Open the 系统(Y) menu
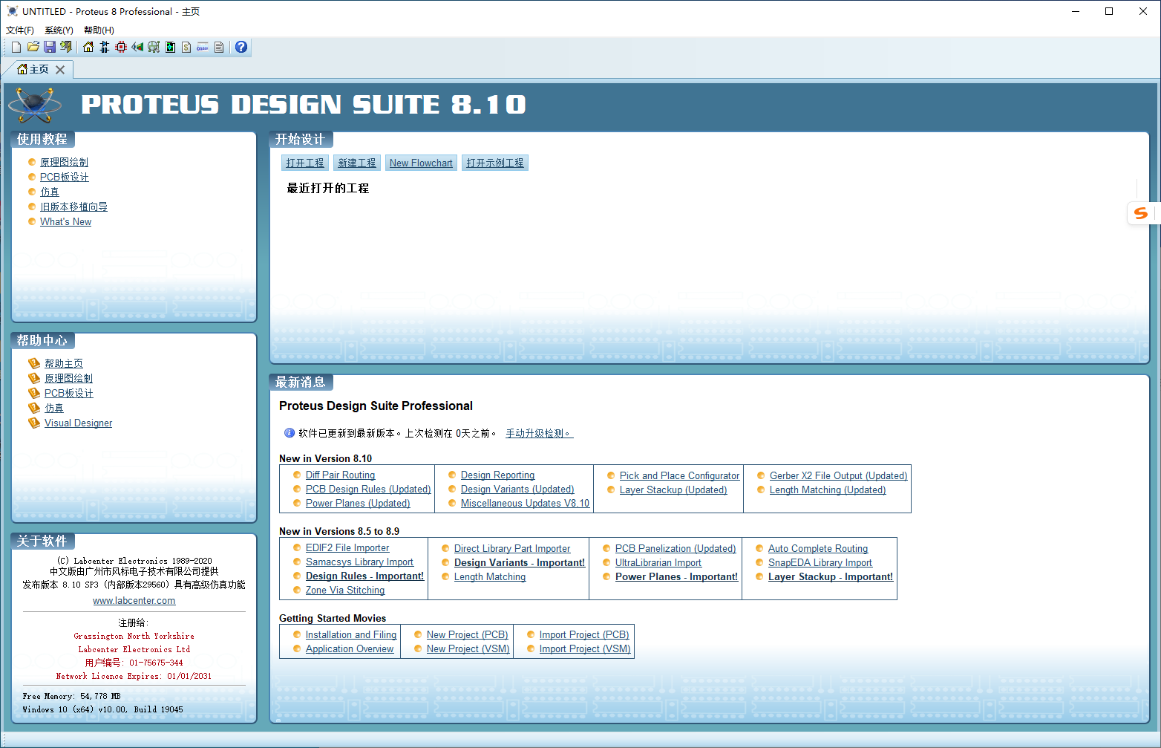Screen dimensions: 1161x748 pyautogui.click(x=59, y=30)
